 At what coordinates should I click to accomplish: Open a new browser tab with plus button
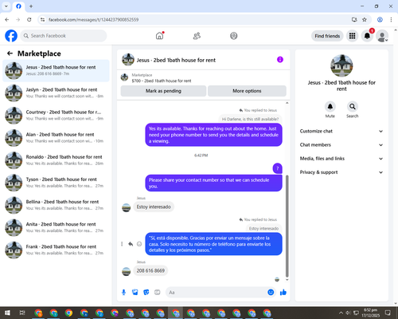[x=31, y=6]
